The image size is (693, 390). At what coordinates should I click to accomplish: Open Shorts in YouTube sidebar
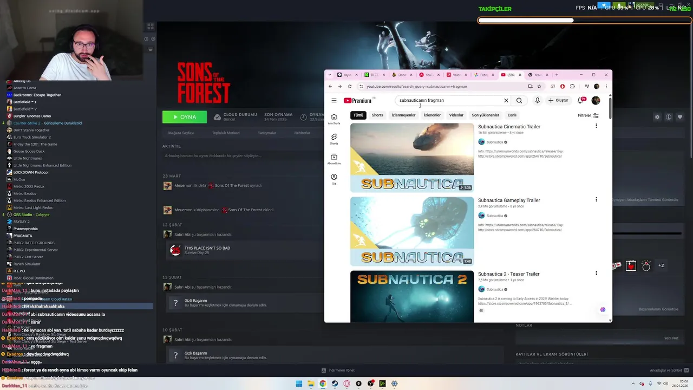click(334, 139)
